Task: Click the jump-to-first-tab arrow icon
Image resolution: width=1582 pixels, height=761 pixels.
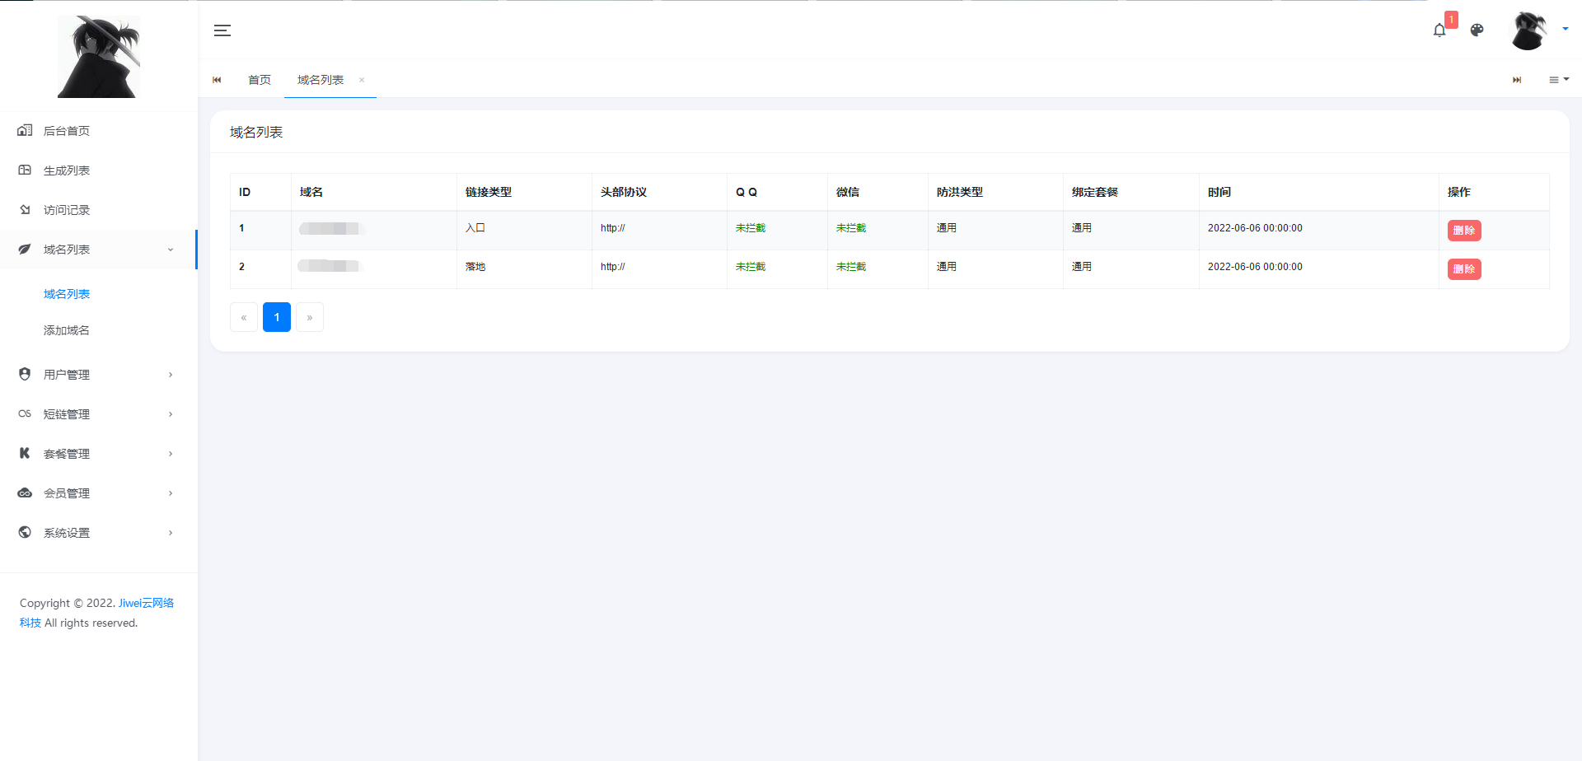Action: (x=217, y=79)
